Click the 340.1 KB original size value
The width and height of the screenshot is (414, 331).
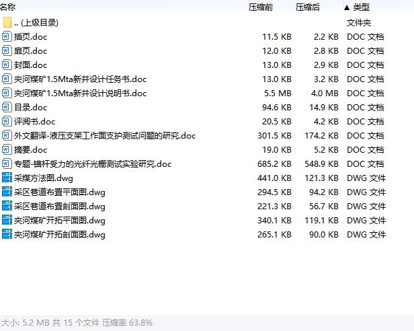pos(275,221)
